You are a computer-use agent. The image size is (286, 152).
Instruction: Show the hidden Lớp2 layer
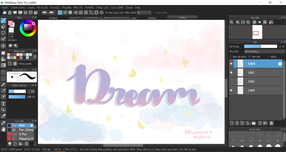(x=231, y=81)
